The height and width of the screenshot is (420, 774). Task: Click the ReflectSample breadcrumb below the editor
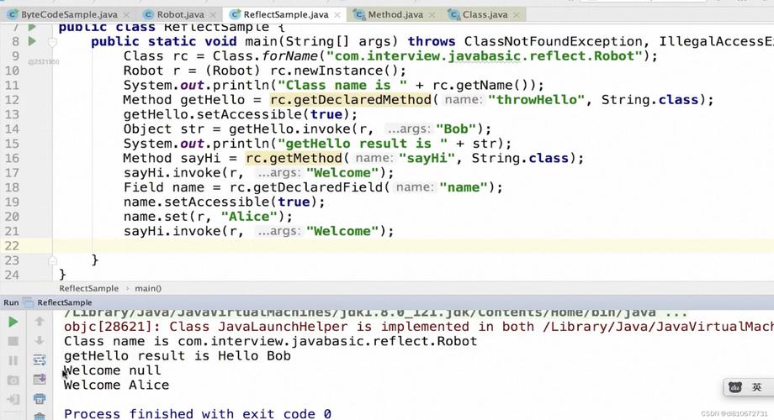point(89,288)
